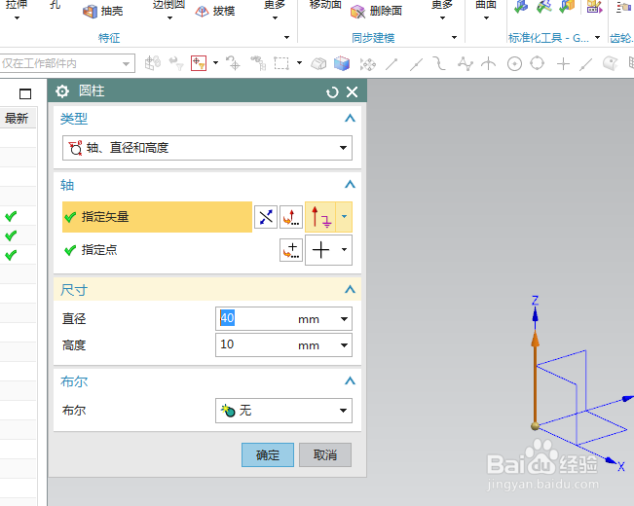Click the Delete Face (删除面) icon
Viewport: 634px width, 506px height.
357,12
